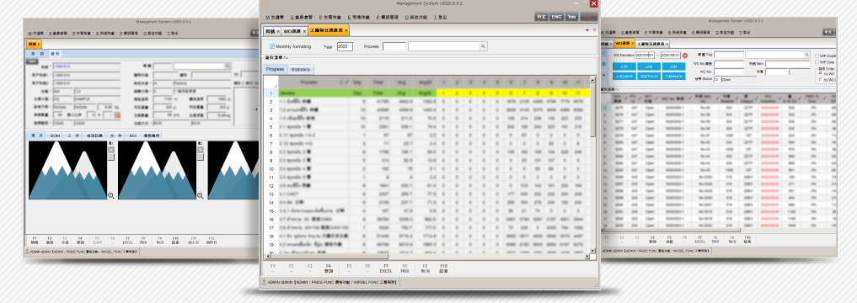Click the F8 print button in center window

point(404,268)
